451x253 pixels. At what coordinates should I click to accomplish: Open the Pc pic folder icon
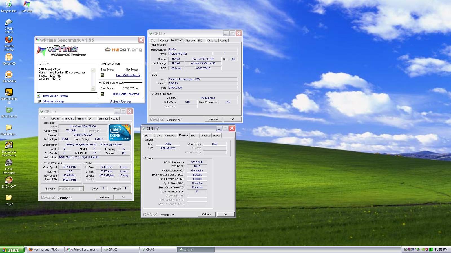pyautogui.click(x=9, y=200)
